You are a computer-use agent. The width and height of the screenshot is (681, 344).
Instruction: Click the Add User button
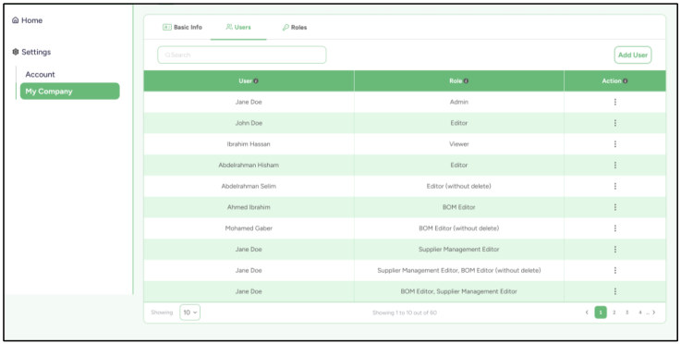click(x=633, y=55)
